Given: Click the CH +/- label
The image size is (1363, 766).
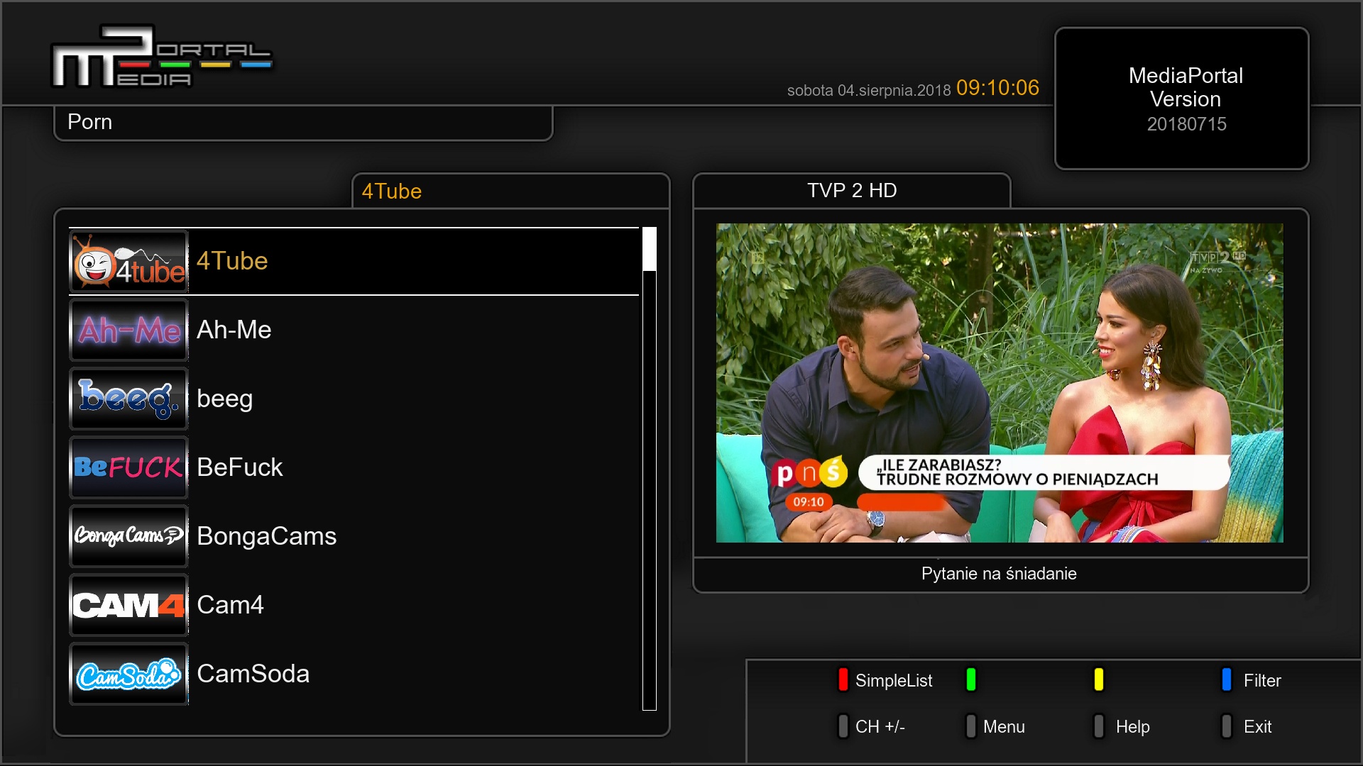Looking at the screenshot, I should (880, 727).
